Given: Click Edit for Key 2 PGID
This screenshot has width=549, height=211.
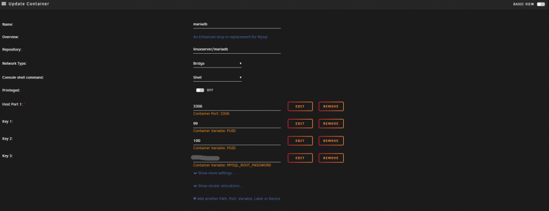Looking at the screenshot, I should (300, 141).
